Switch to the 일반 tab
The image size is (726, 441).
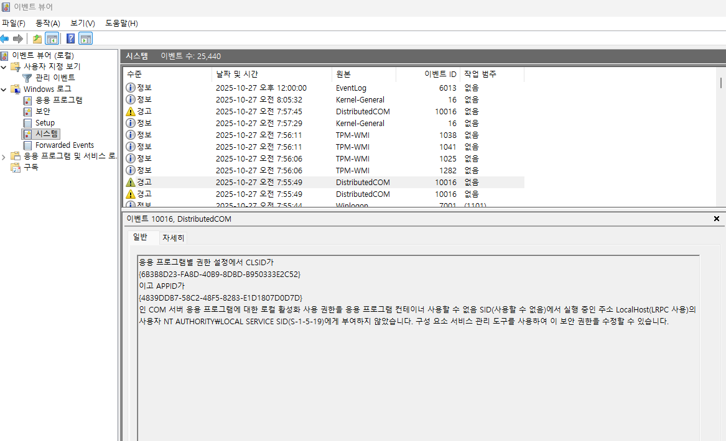(x=140, y=237)
